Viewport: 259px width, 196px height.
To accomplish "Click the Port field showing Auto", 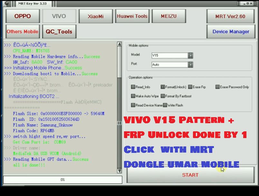I will pyautogui.click(x=170, y=64).
